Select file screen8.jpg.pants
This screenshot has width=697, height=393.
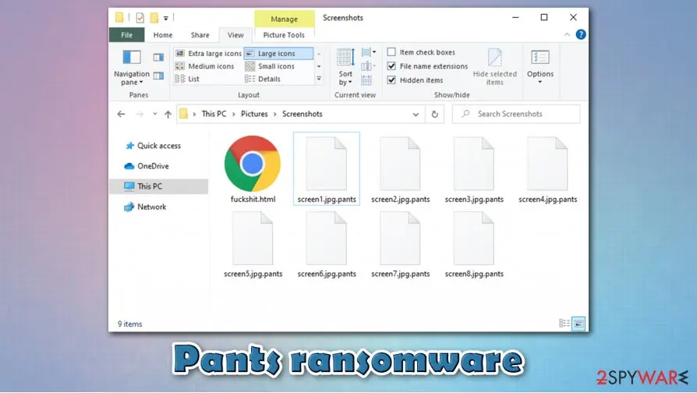click(474, 245)
